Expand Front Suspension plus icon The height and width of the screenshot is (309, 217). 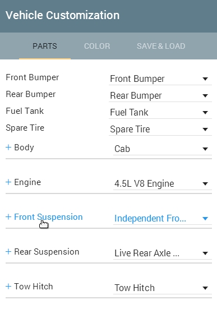click(x=8, y=217)
